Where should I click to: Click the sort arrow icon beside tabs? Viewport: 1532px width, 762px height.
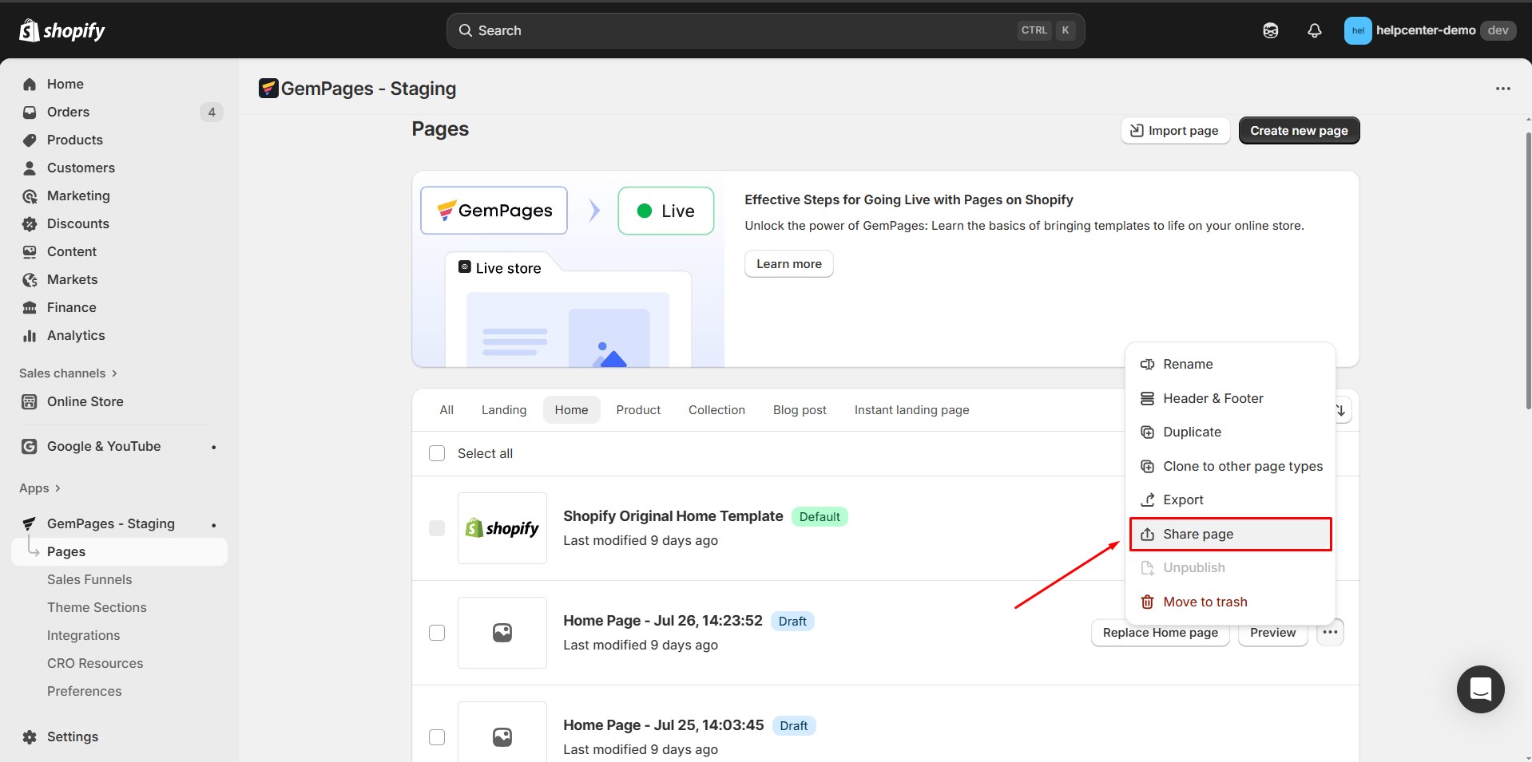pos(1341,410)
